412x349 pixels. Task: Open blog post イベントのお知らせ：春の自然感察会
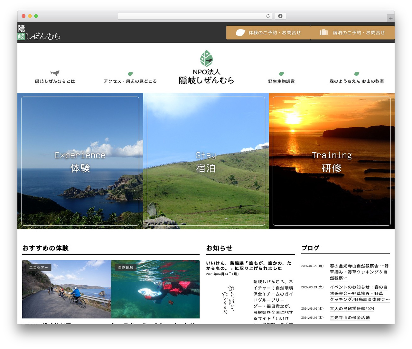click(360, 293)
